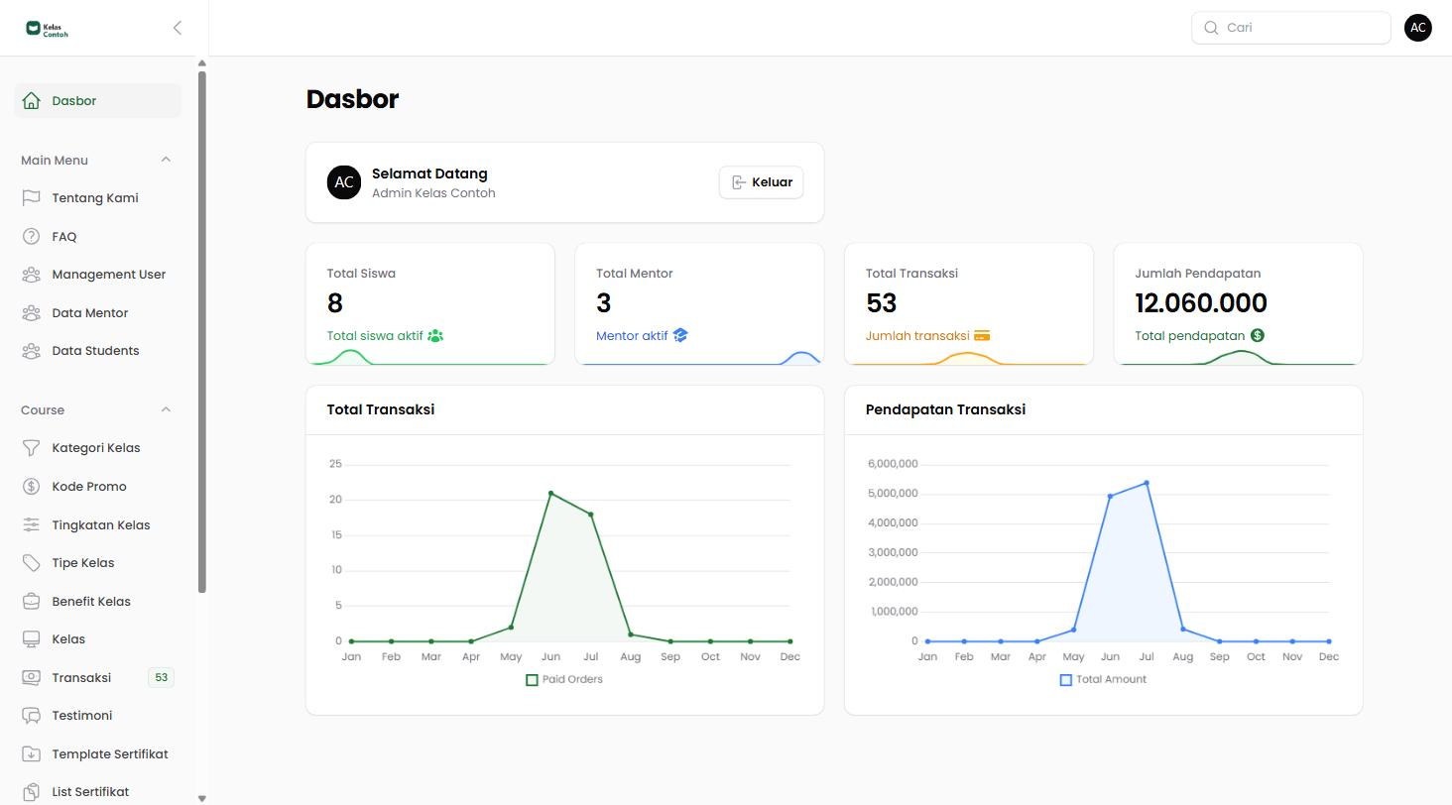This screenshot has width=1452, height=805.
Task: Click the Cari search input field
Action: pos(1291,28)
